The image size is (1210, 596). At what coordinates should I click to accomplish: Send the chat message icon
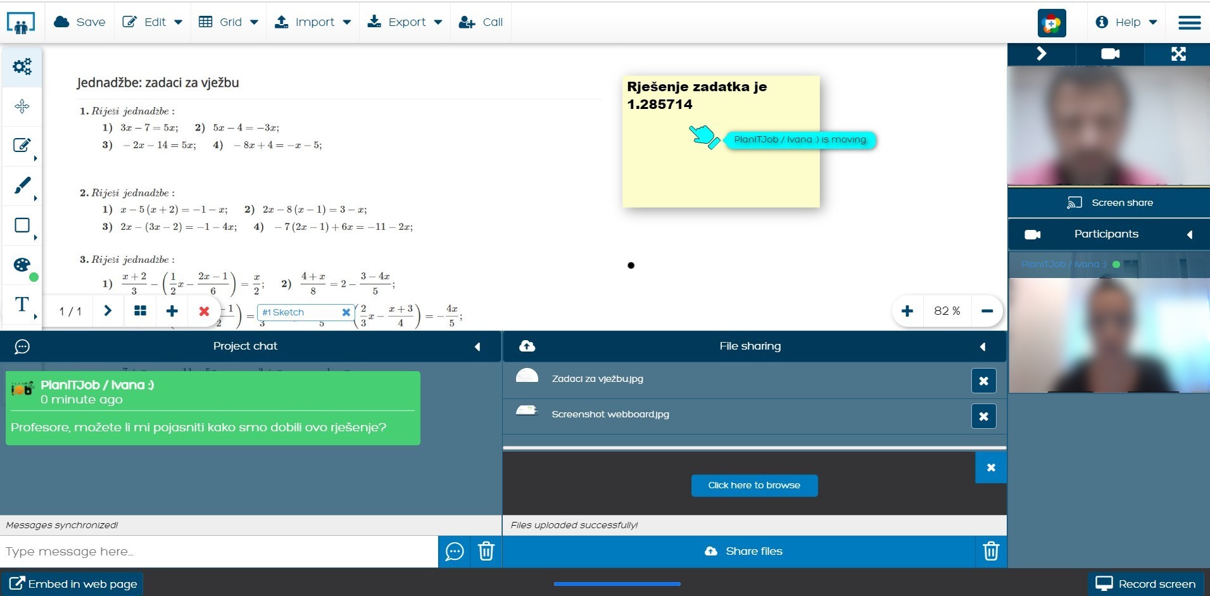pos(454,552)
